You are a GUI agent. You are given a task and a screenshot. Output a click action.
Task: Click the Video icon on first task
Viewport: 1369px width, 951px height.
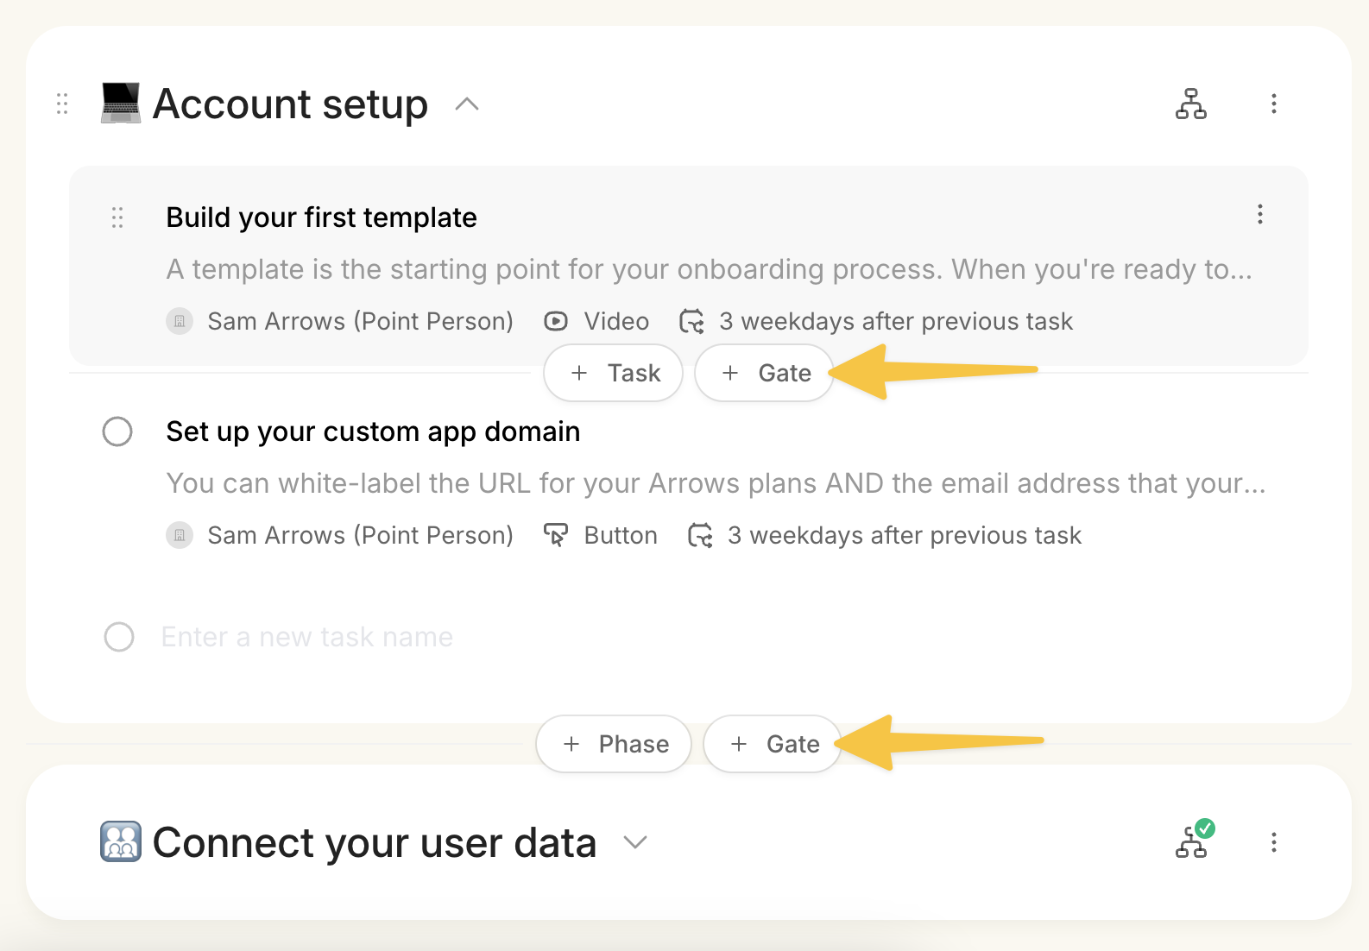pos(556,322)
